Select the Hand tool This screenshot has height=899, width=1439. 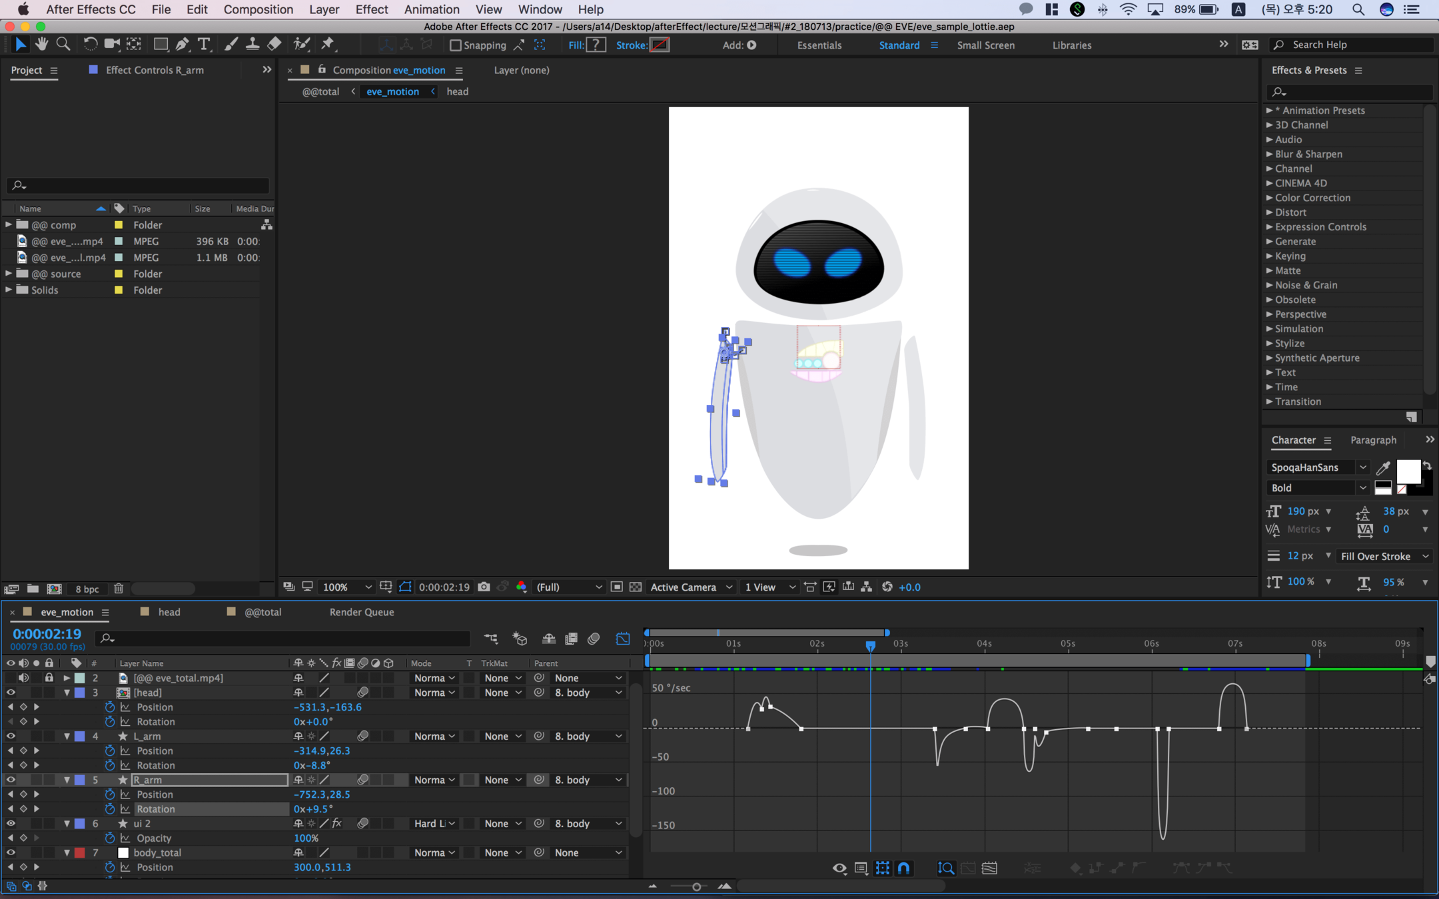point(42,45)
